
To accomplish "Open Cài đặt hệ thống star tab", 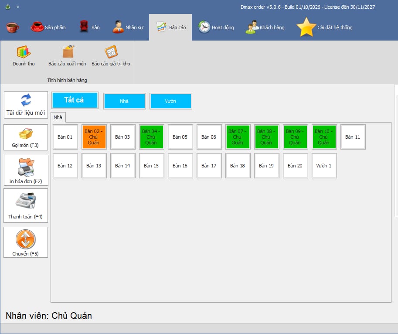I will (x=324, y=27).
